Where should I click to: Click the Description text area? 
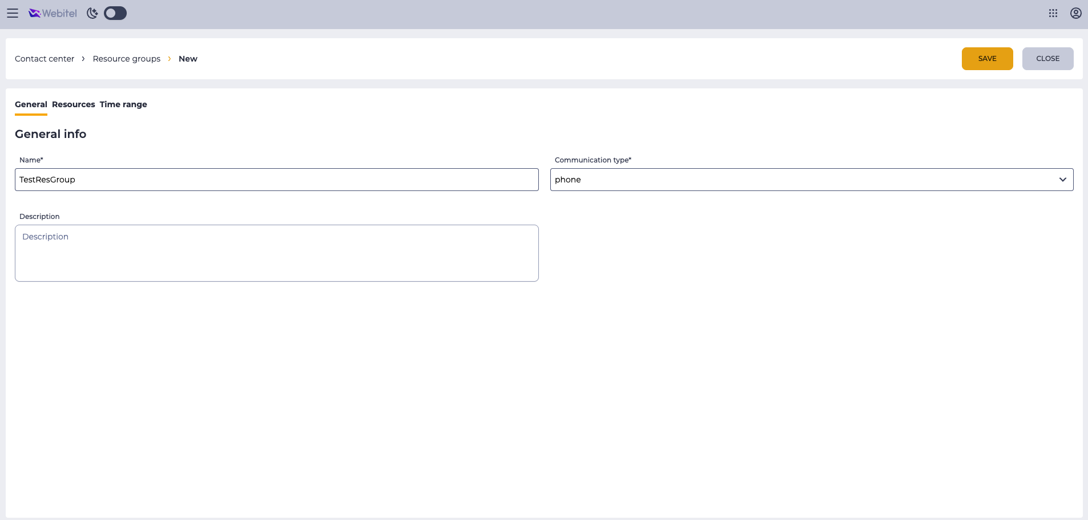pyautogui.click(x=276, y=253)
